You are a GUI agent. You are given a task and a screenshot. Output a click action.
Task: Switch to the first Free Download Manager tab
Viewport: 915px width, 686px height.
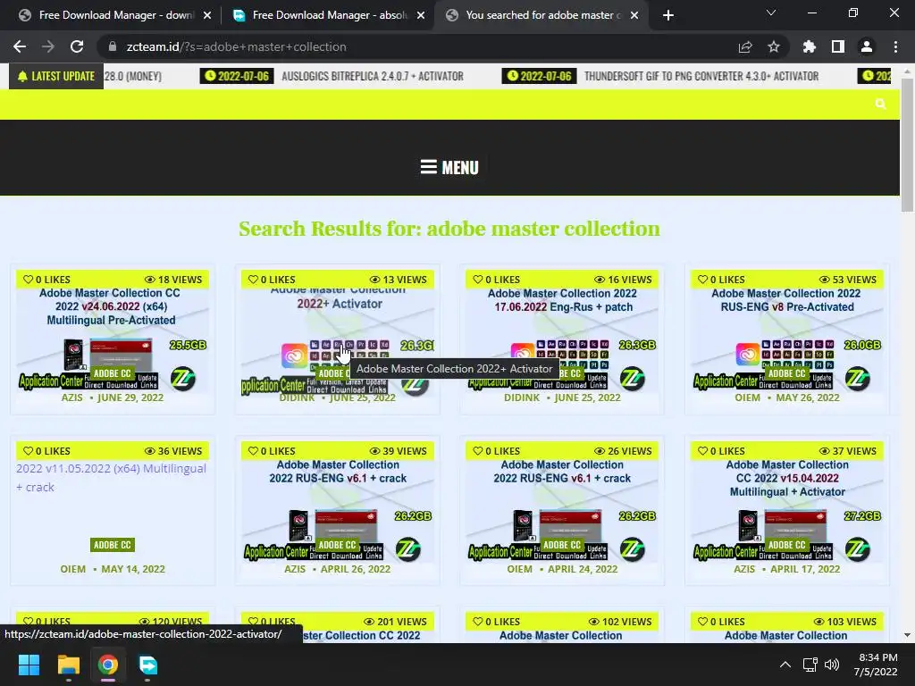[x=114, y=15]
